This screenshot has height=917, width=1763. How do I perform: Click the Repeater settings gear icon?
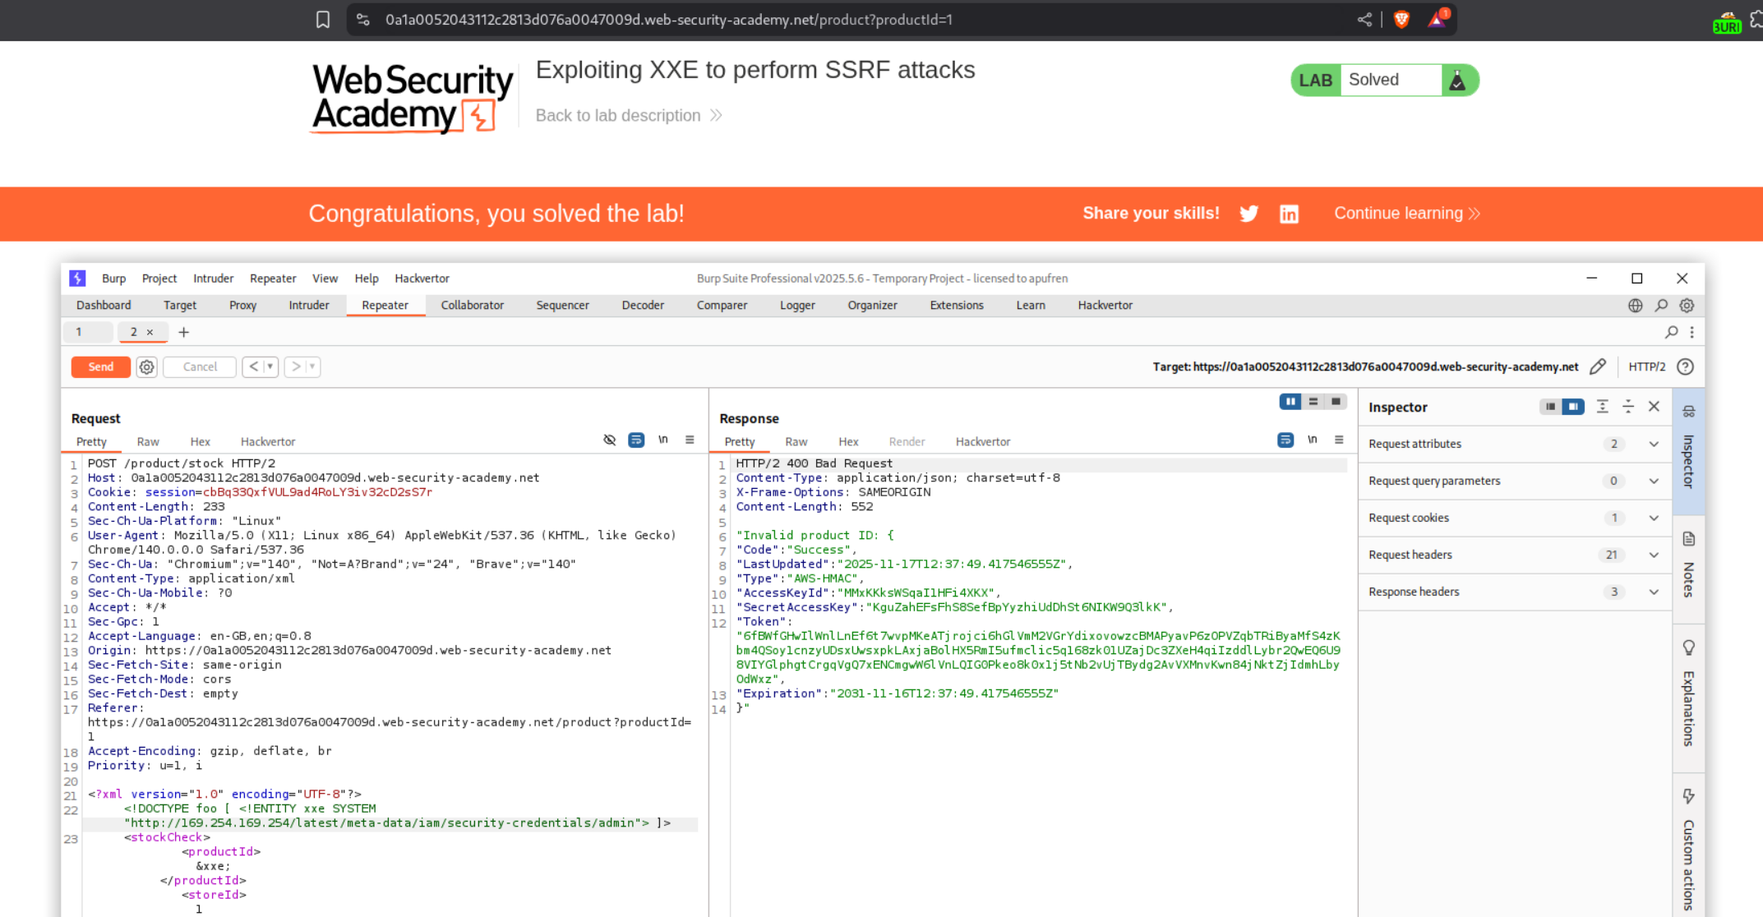pos(146,367)
